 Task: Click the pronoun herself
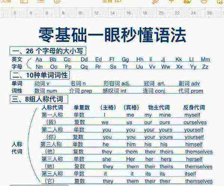coord(194,159)
